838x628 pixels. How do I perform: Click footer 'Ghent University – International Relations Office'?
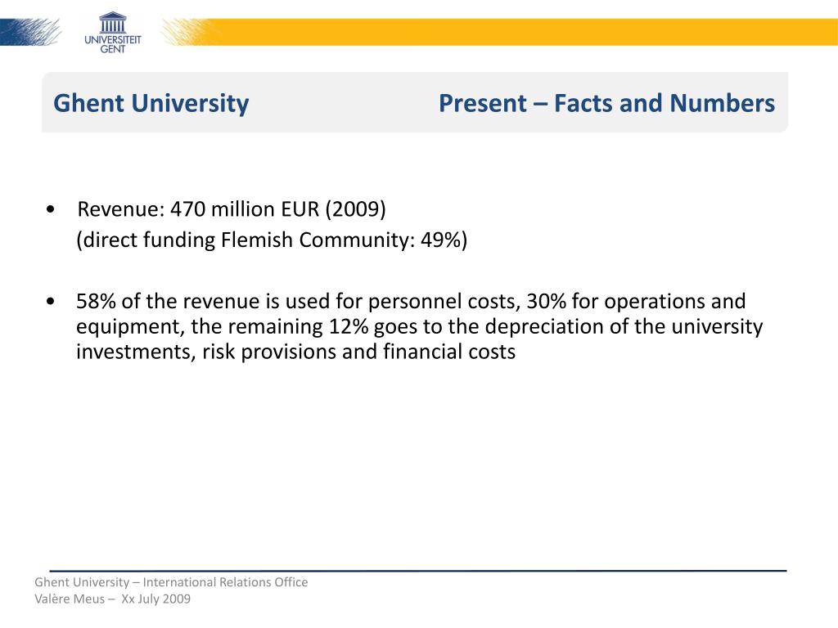[x=171, y=582]
